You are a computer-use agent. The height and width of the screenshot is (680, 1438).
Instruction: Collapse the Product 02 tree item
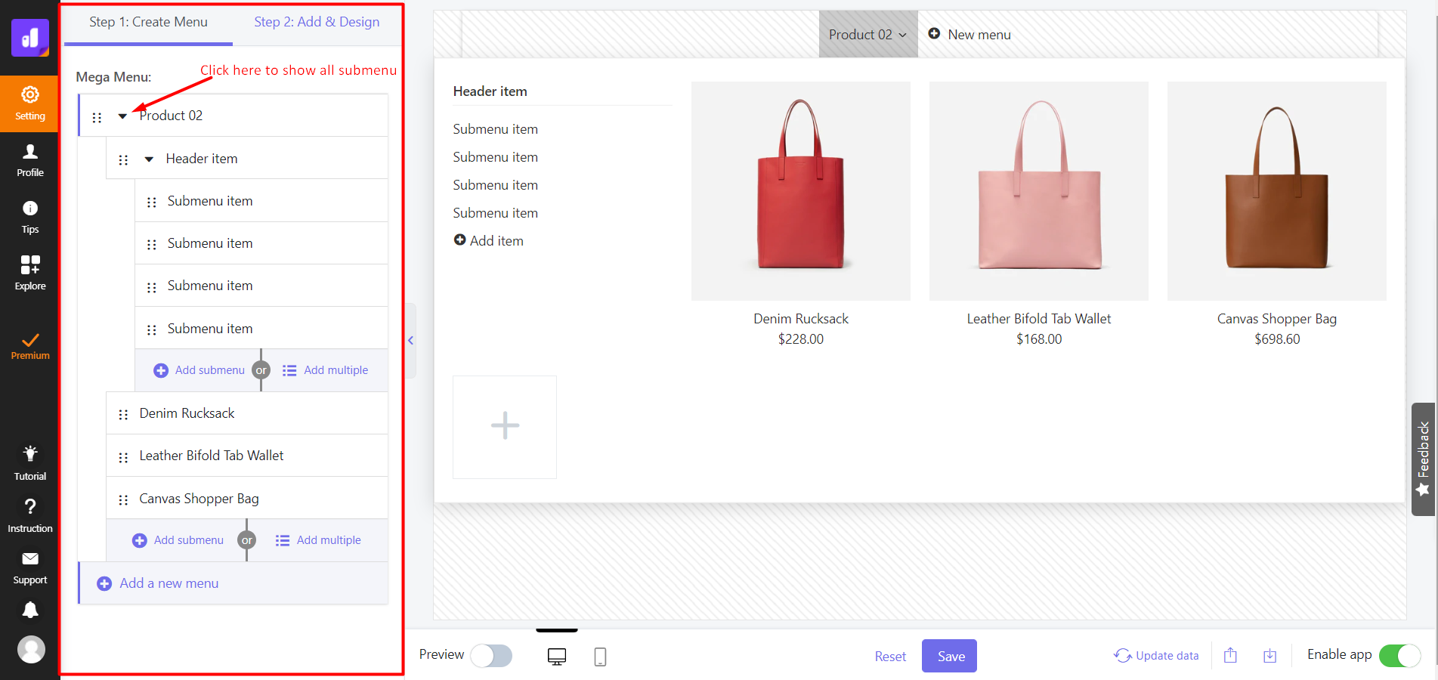pyautogui.click(x=122, y=116)
